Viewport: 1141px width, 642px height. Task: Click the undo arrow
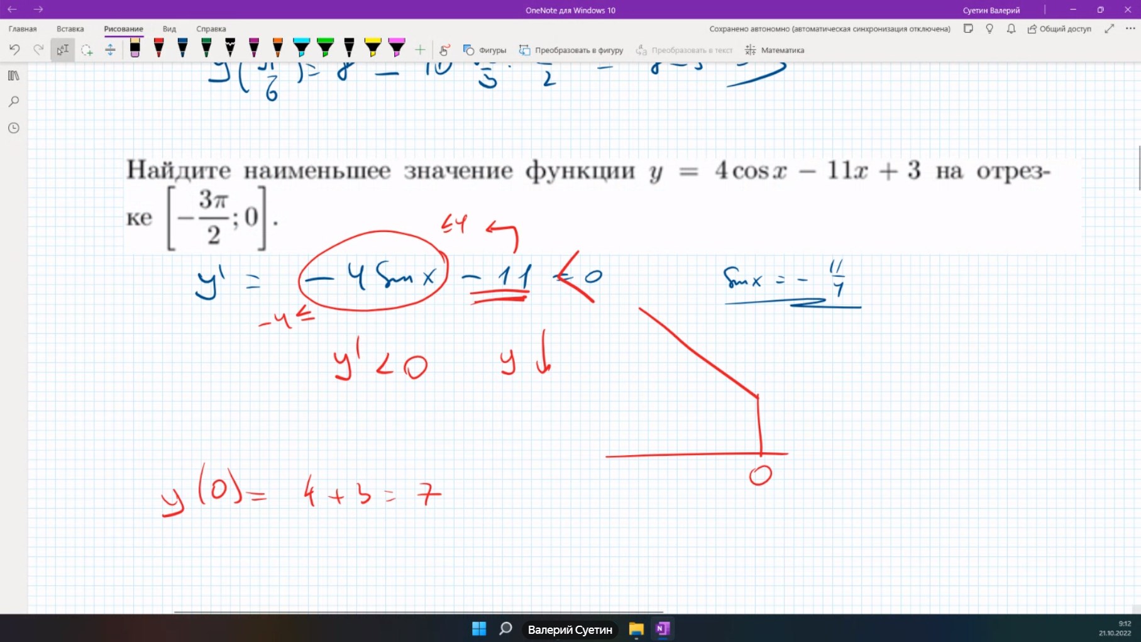[14, 50]
